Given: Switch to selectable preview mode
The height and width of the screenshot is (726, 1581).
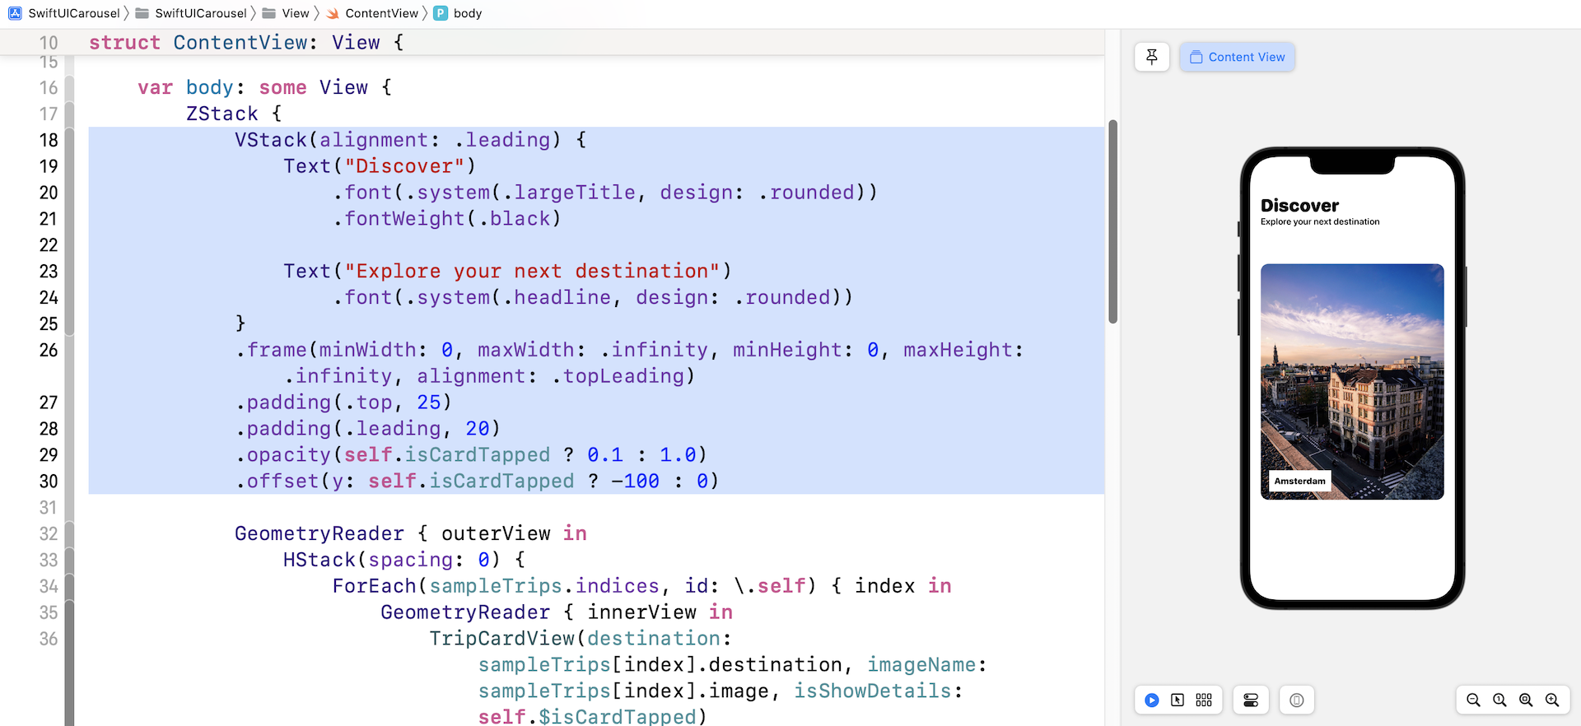Looking at the screenshot, I should (1178, 700).
